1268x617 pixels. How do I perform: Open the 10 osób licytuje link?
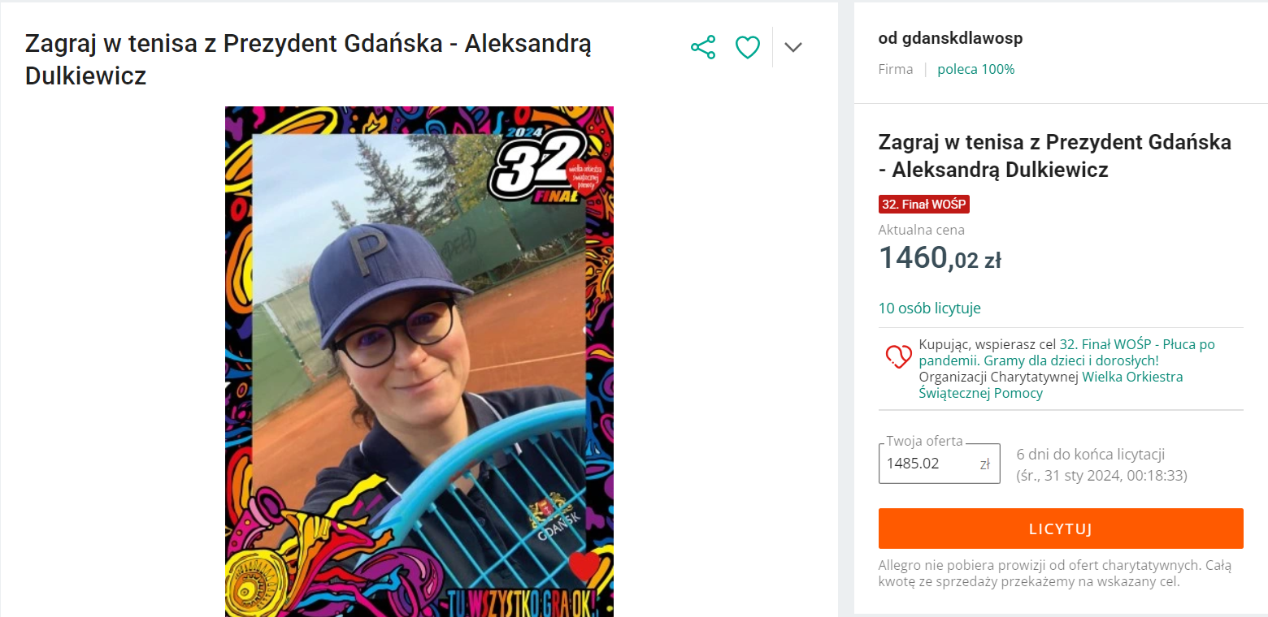pos(929,308)
